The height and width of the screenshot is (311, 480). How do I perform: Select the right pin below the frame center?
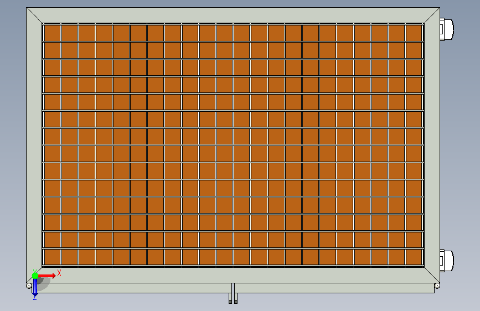click(x=236, y=298)
